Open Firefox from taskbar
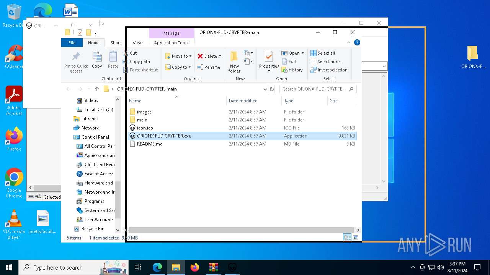Image resolution: width=490 pixels, height=275 pixels. (195, 267)
